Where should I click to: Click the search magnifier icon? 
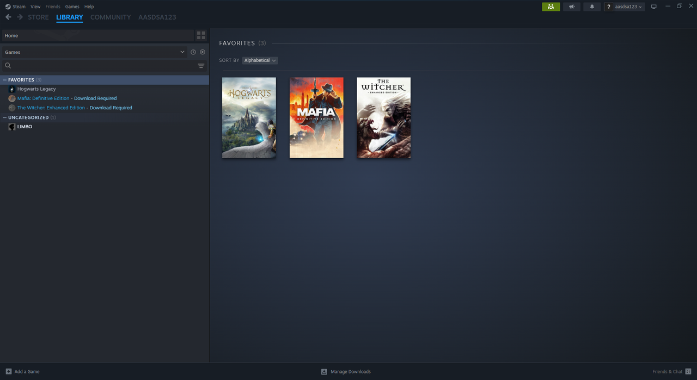pyautogui.click(x=8, y=65)
